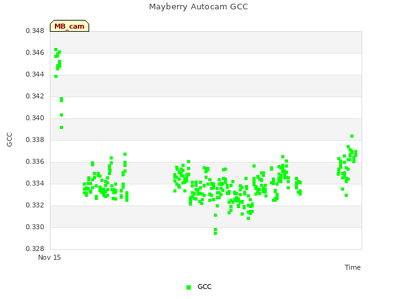Click the Time axis label
Screen dimensions: 399x299
pyautogui.click(x=353, y=267)
